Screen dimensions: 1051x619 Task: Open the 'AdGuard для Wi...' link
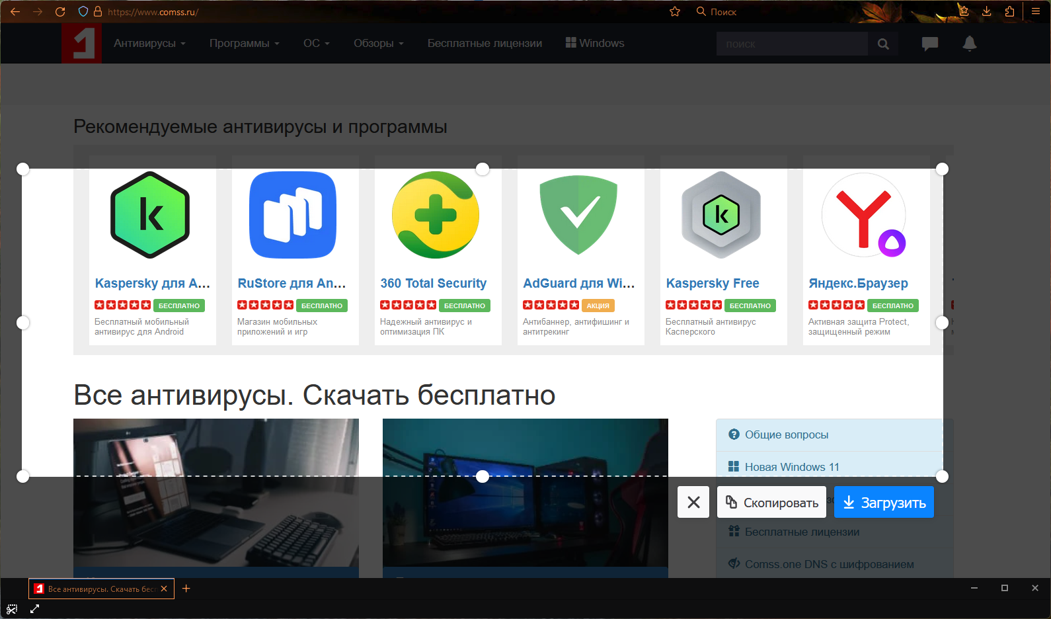click(x=579, y=283)
